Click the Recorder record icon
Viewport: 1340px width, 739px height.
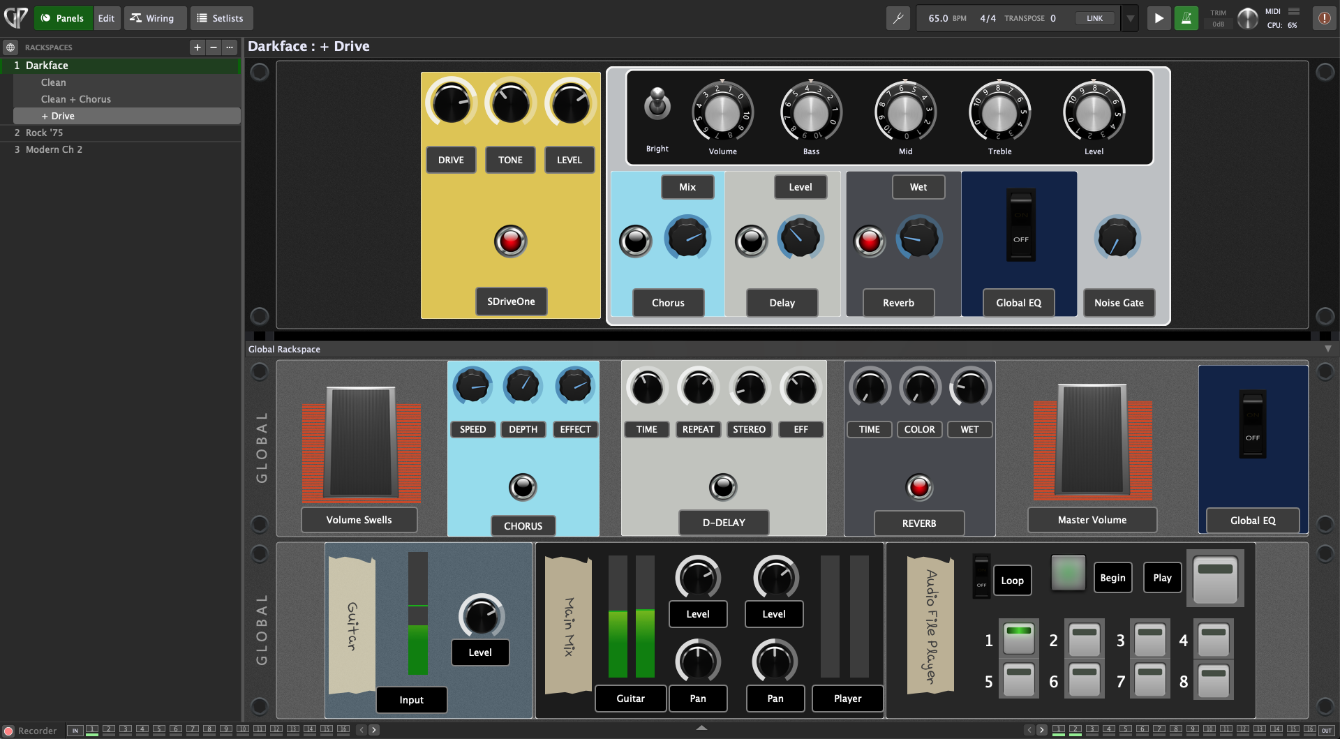tap(8, 731)
